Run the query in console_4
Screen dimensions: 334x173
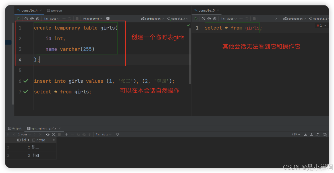[x=18, y=18]
